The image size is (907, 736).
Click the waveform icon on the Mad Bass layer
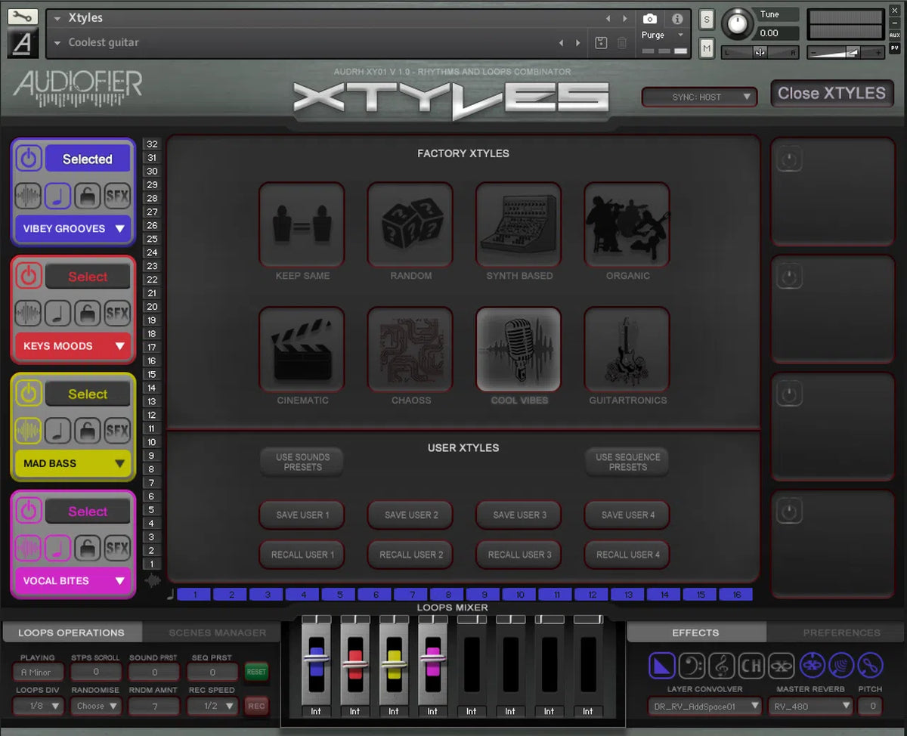[x=29, y=431]
